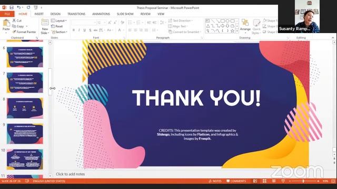
Task: Align text to the left
Action: (130, 30)
